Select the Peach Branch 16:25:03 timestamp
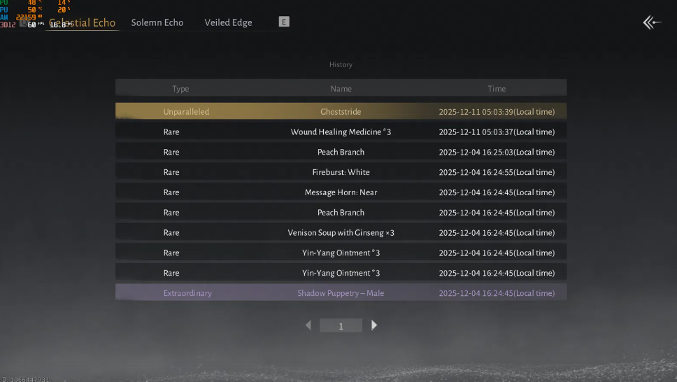677x382 pixels. click(497, 152)
